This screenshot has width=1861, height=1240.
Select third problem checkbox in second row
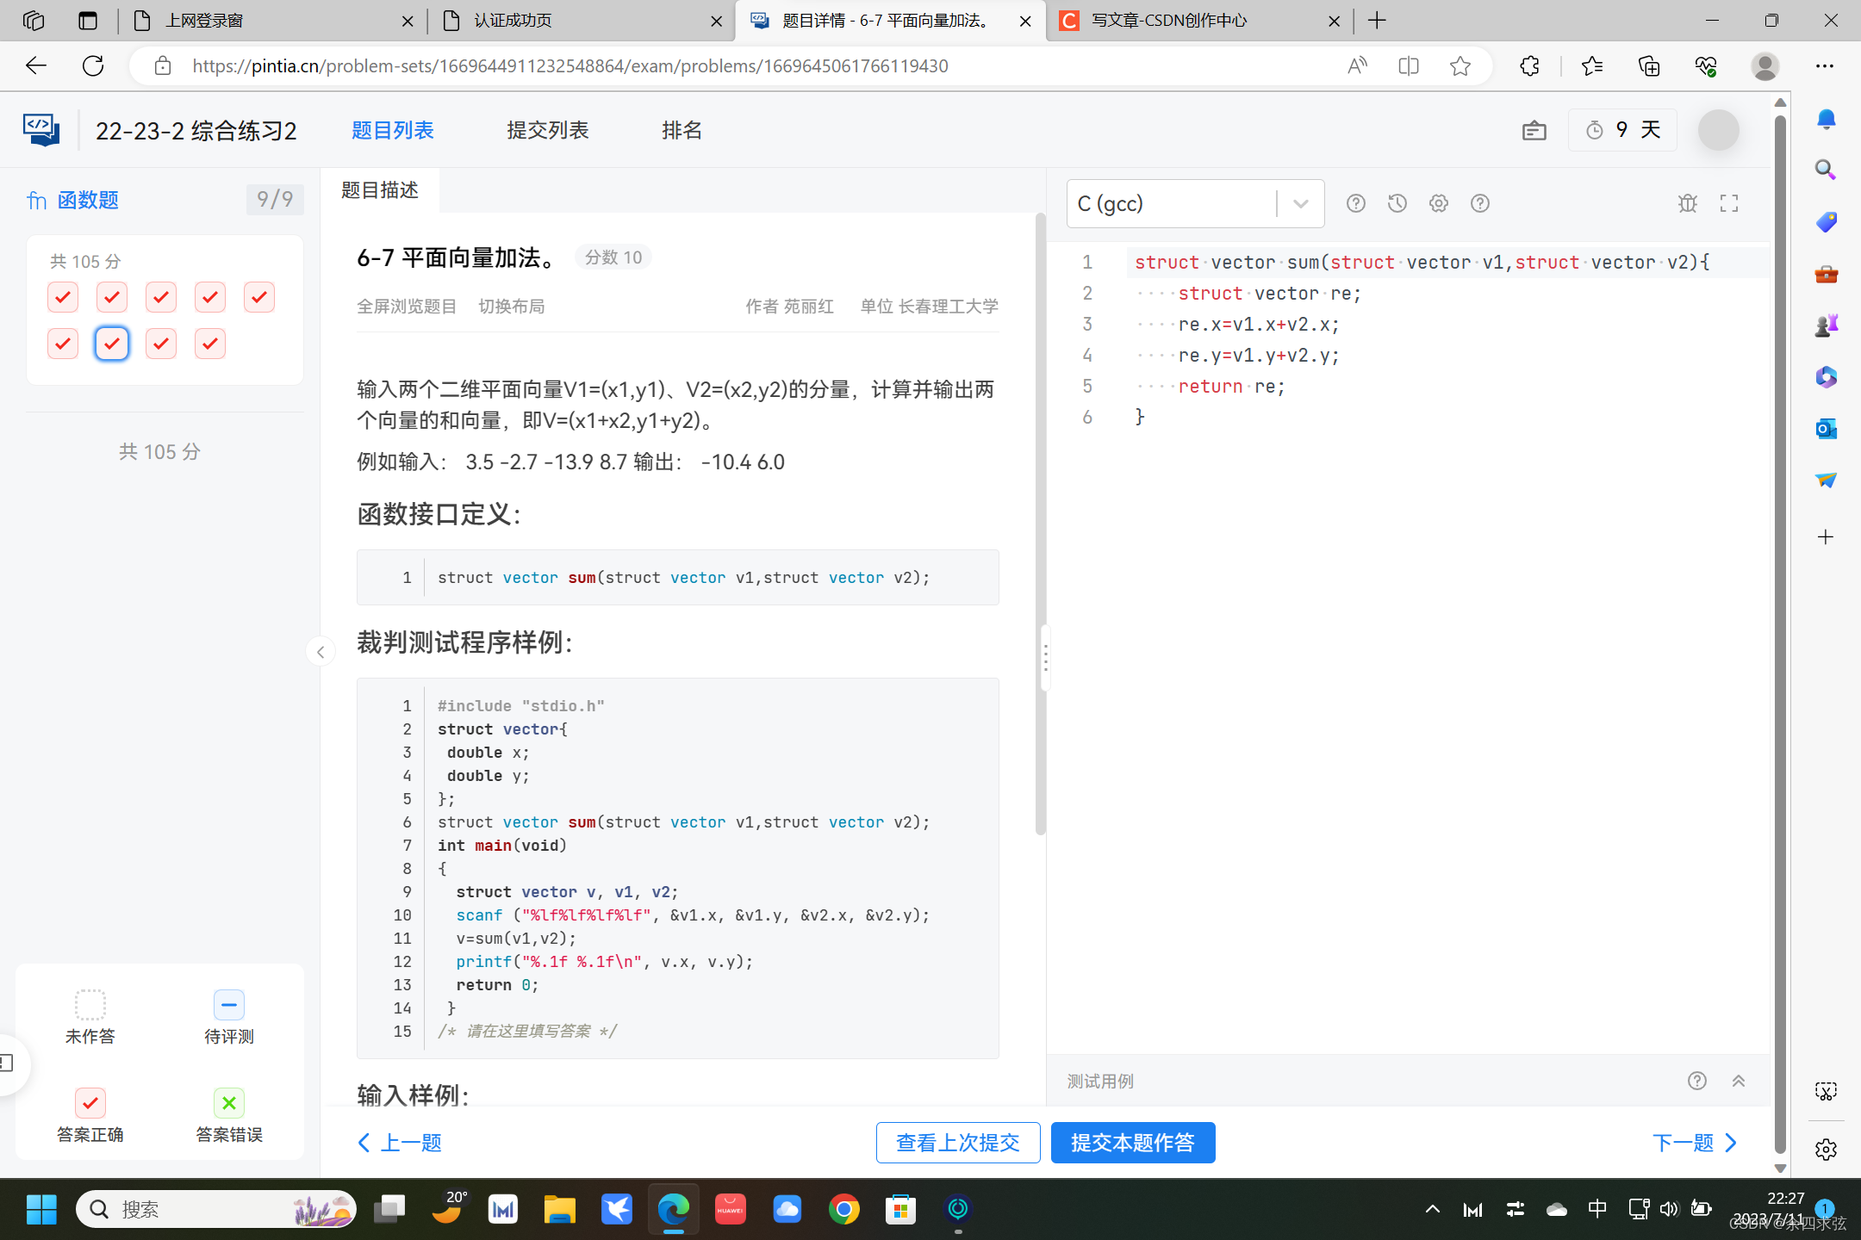pyautogui.click(x=161, y=344)
